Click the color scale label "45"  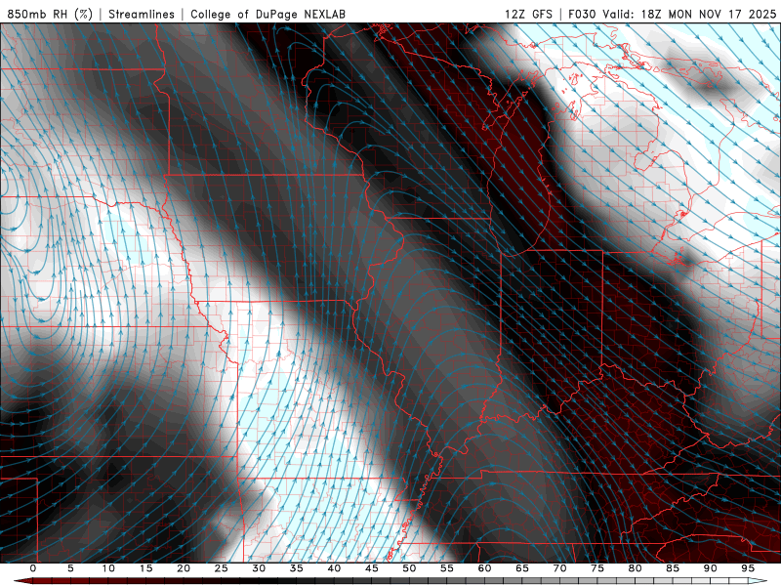click(372, 568)
